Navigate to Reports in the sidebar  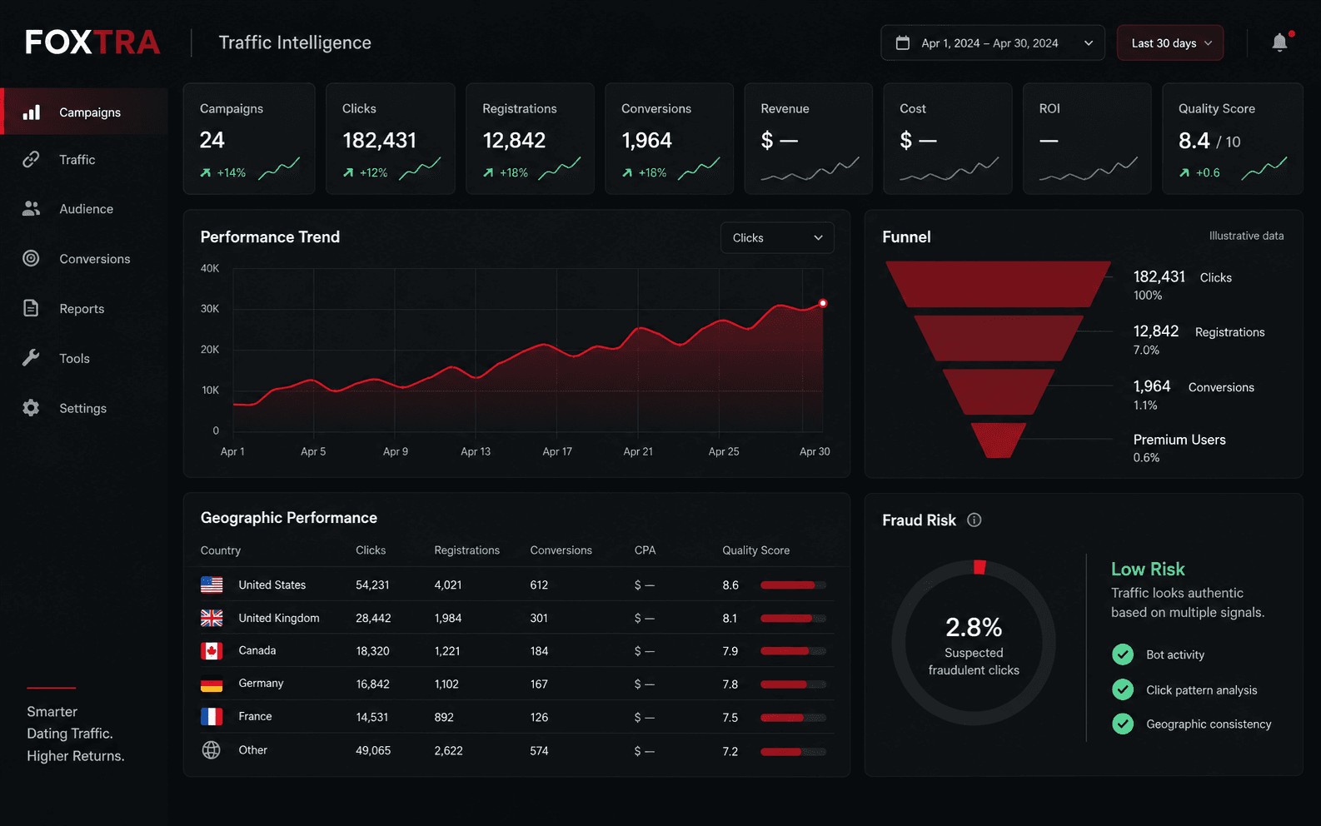click(85, 308)
